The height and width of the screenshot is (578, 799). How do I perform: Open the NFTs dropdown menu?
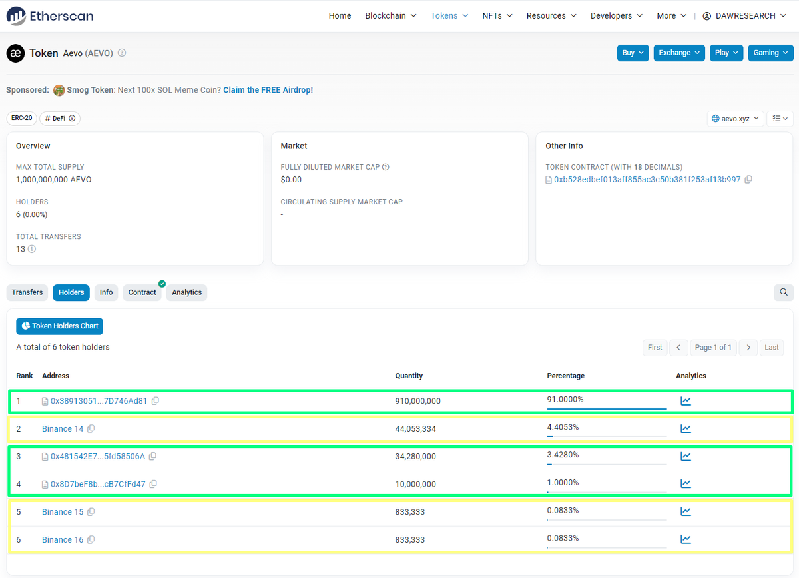497,15
